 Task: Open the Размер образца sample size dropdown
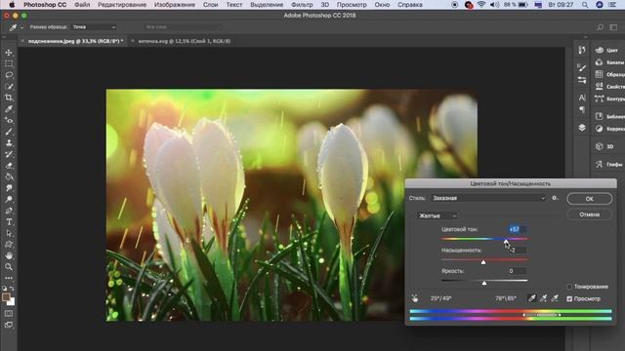(x=94, y=27)
